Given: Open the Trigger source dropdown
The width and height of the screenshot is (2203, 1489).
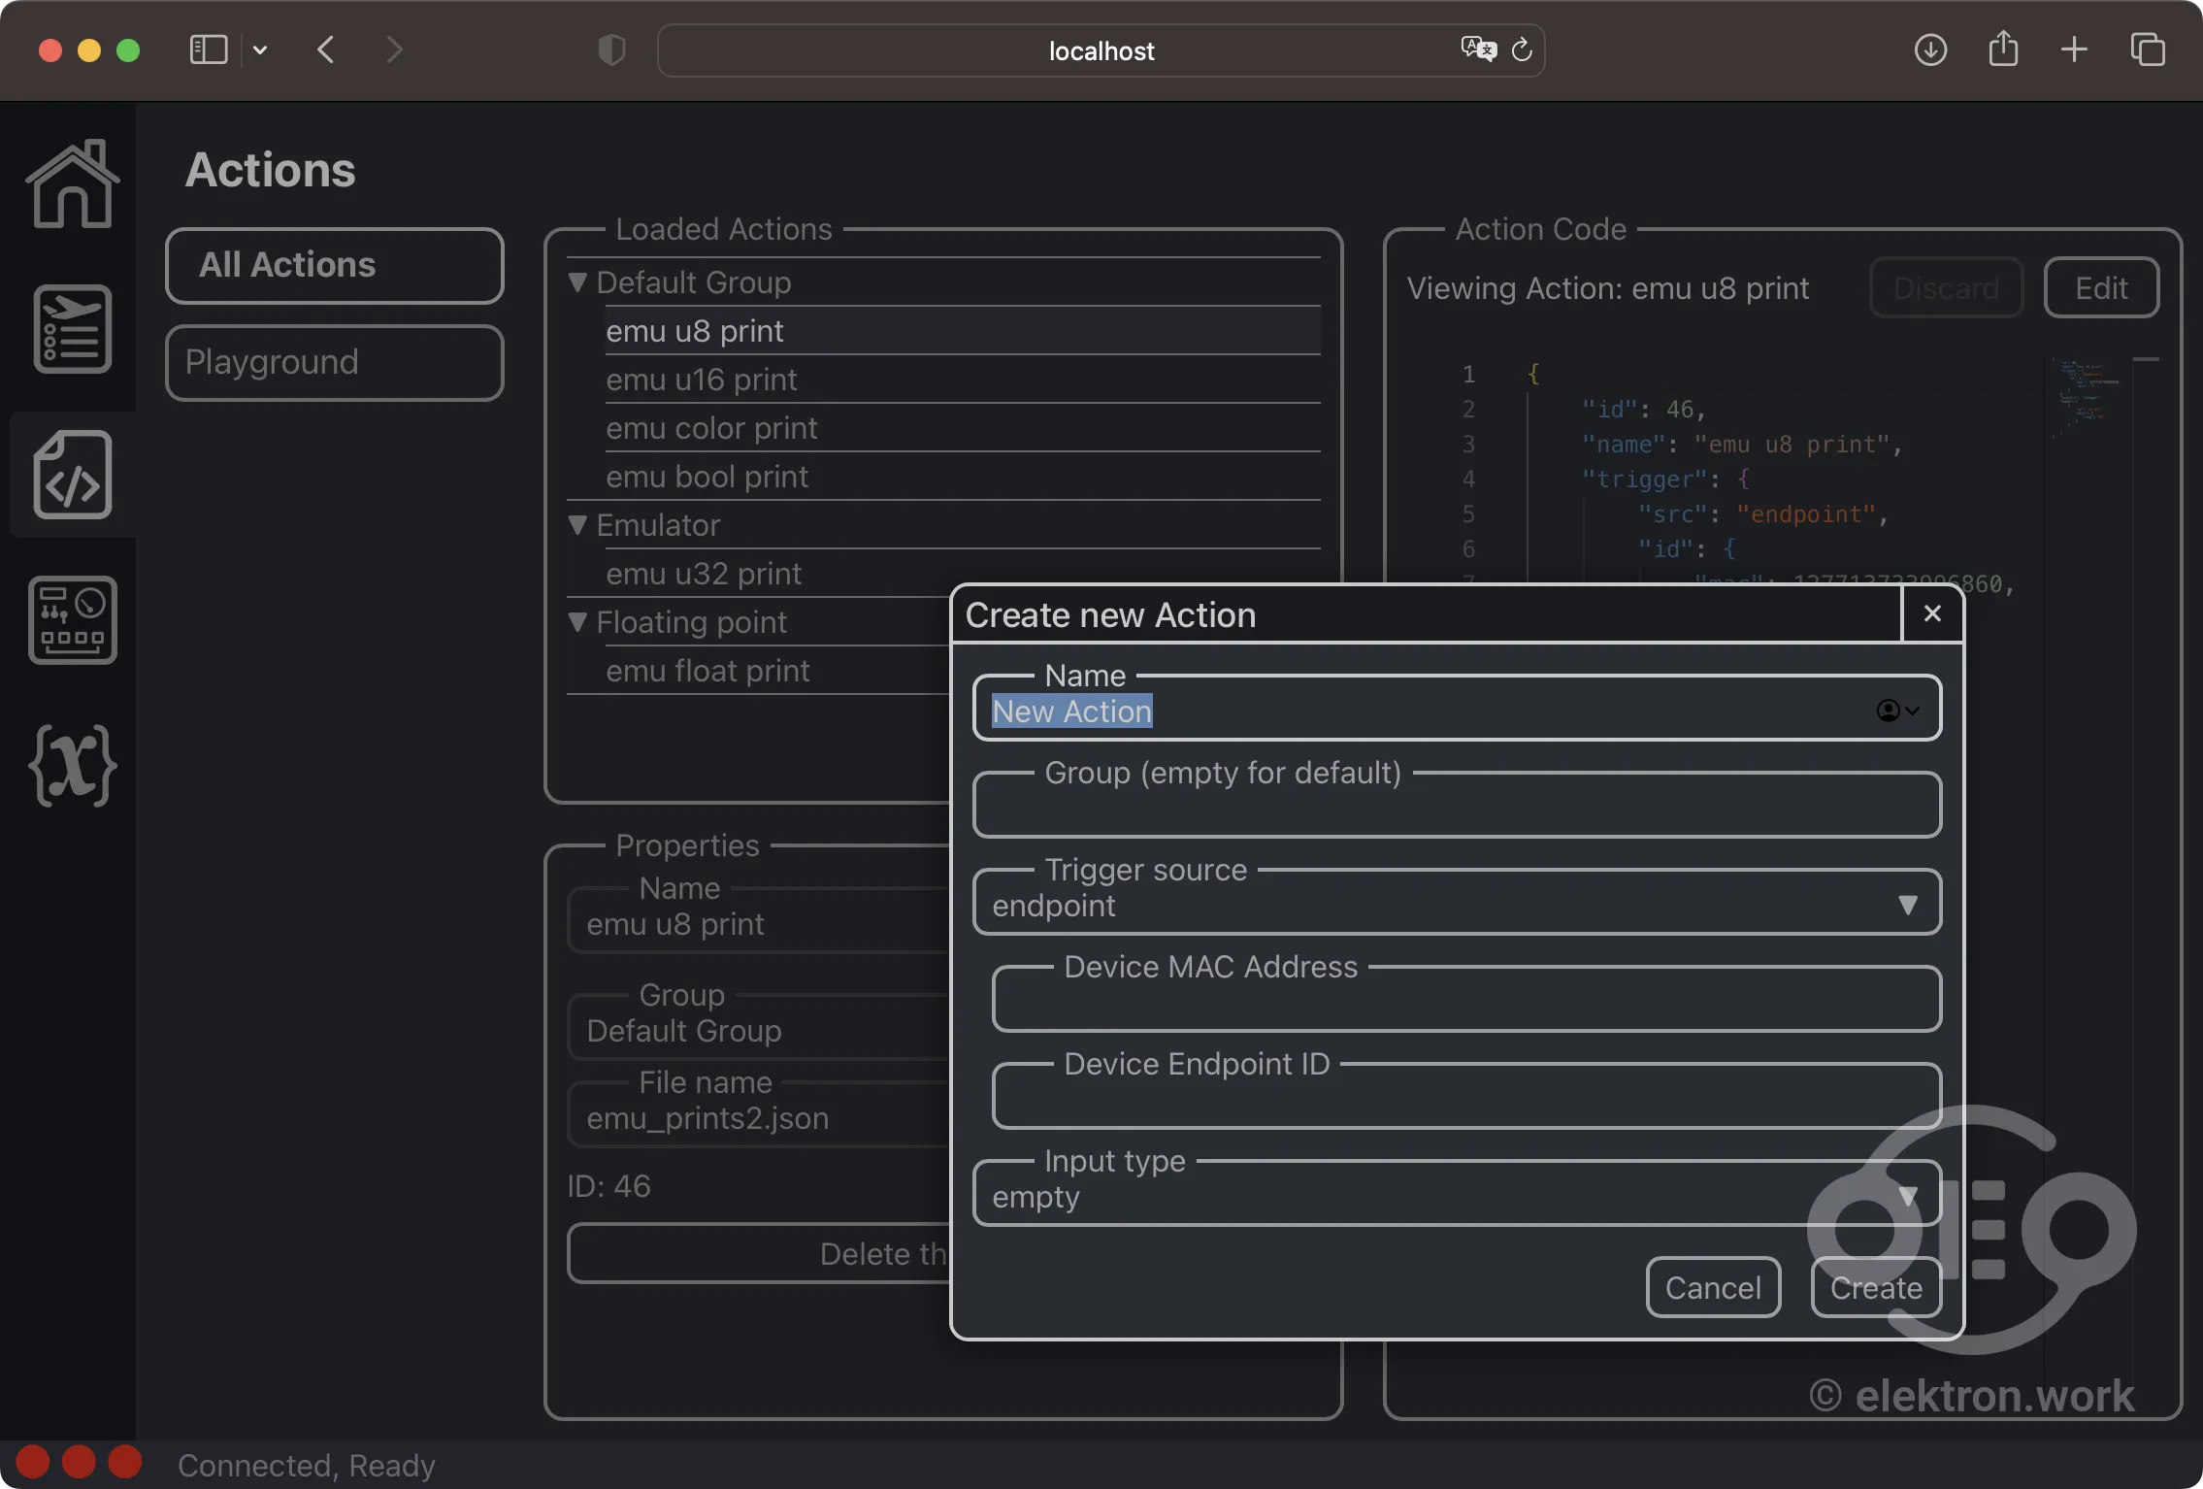Looking at the screenshot, I should click(x=1456, y=905).
